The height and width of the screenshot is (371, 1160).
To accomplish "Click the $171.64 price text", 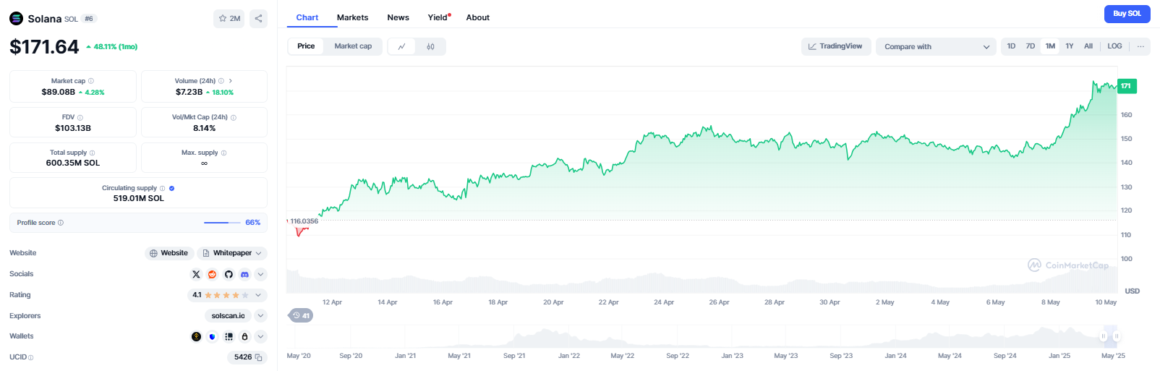I will [44, 47].
